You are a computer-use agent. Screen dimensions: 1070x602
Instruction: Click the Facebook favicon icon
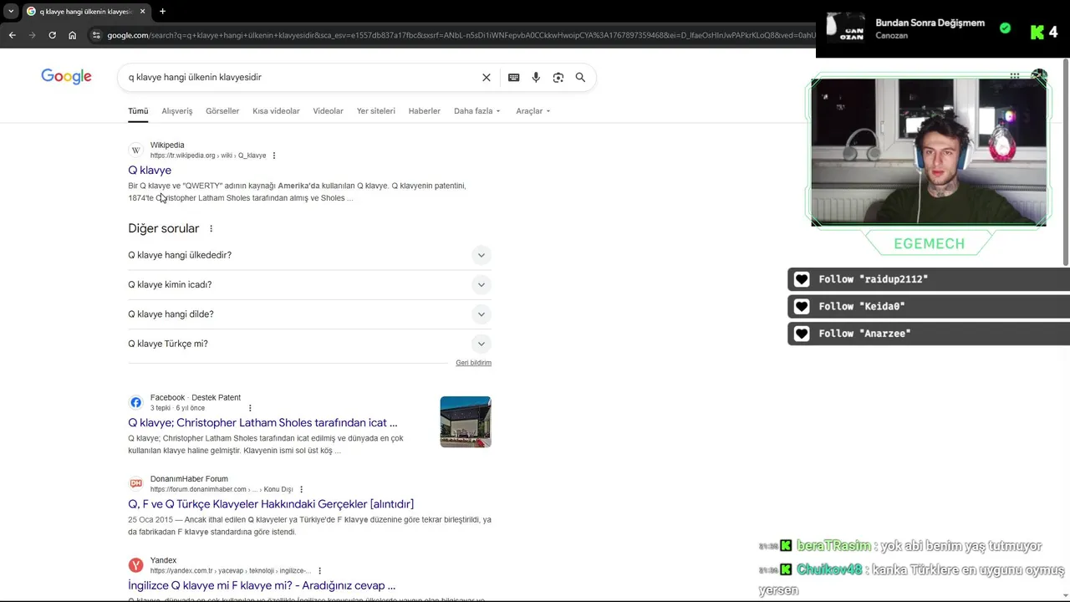136,402
